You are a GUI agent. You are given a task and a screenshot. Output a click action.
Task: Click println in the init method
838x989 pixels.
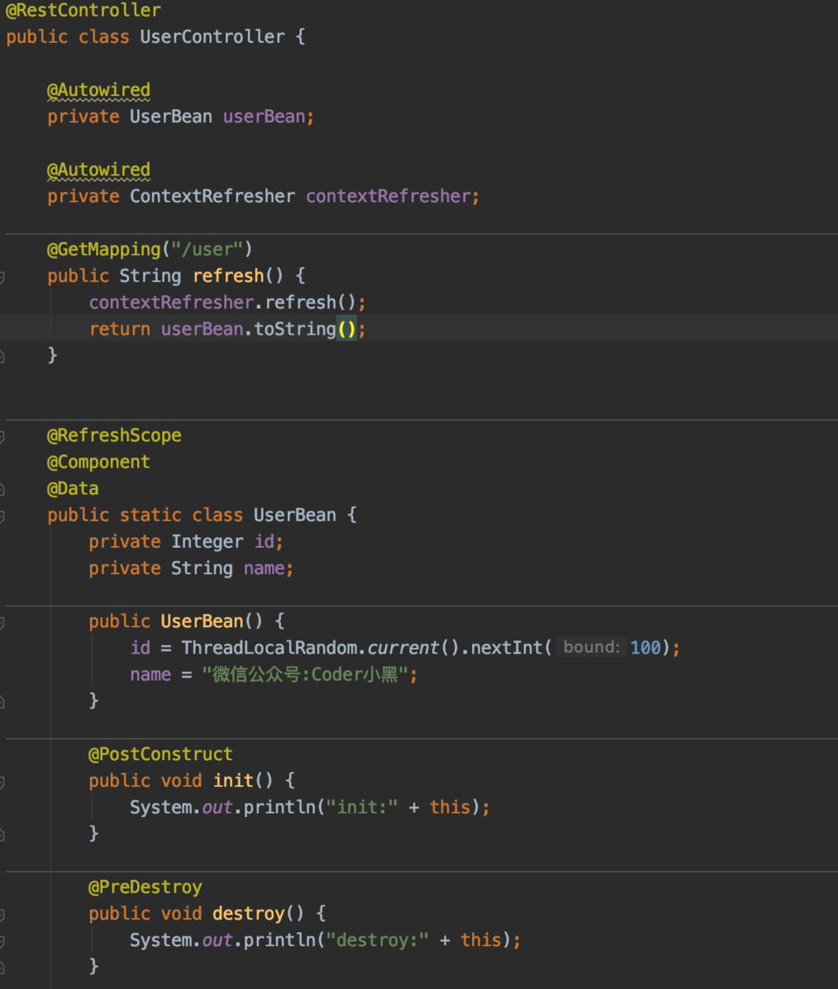[279, 806]
